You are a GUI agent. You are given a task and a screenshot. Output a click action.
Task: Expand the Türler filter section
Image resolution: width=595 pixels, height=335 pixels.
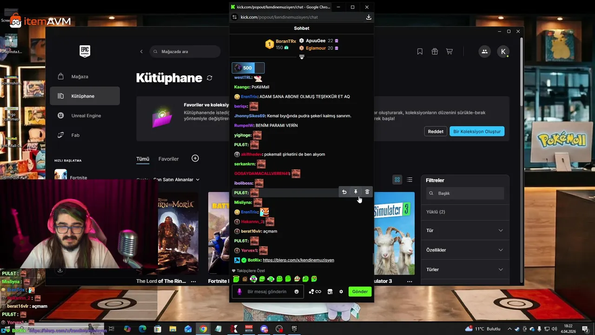[x=465, y=269]
